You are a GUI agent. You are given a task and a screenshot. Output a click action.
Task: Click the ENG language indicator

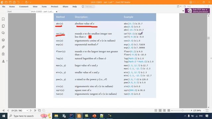pyautogui.click(x=201, y=116)
